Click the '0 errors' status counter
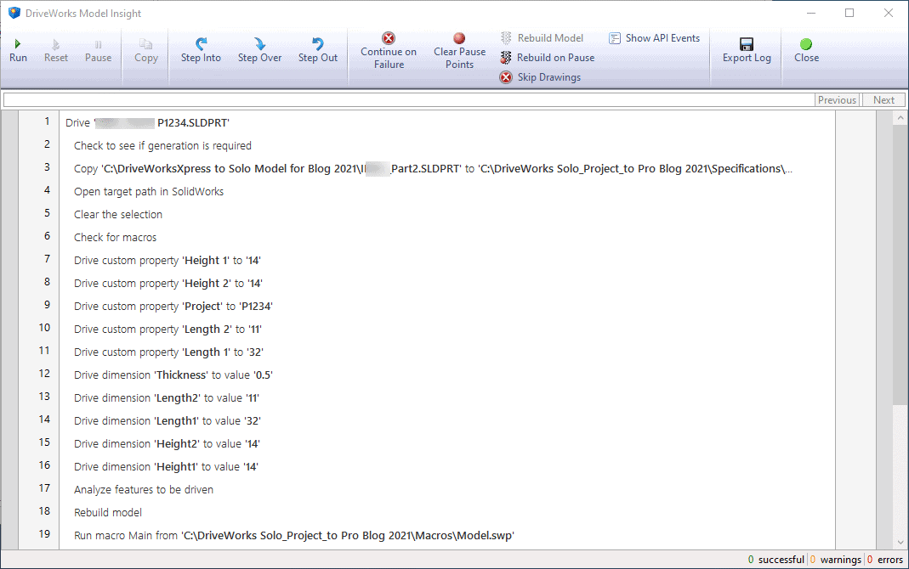The image size is (909, 569). point(885,560)
